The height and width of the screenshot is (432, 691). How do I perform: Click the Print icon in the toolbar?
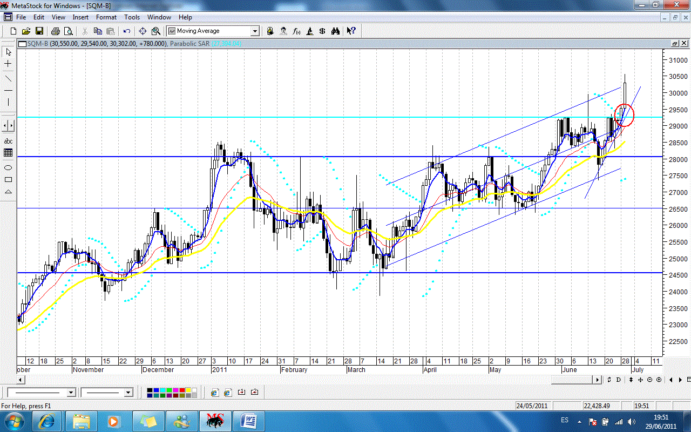click(x=56, y=31)
